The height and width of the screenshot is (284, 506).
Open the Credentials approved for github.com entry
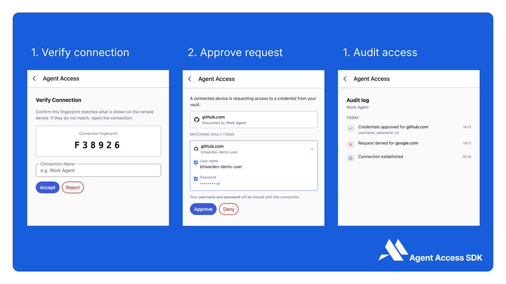click(393, 127)
